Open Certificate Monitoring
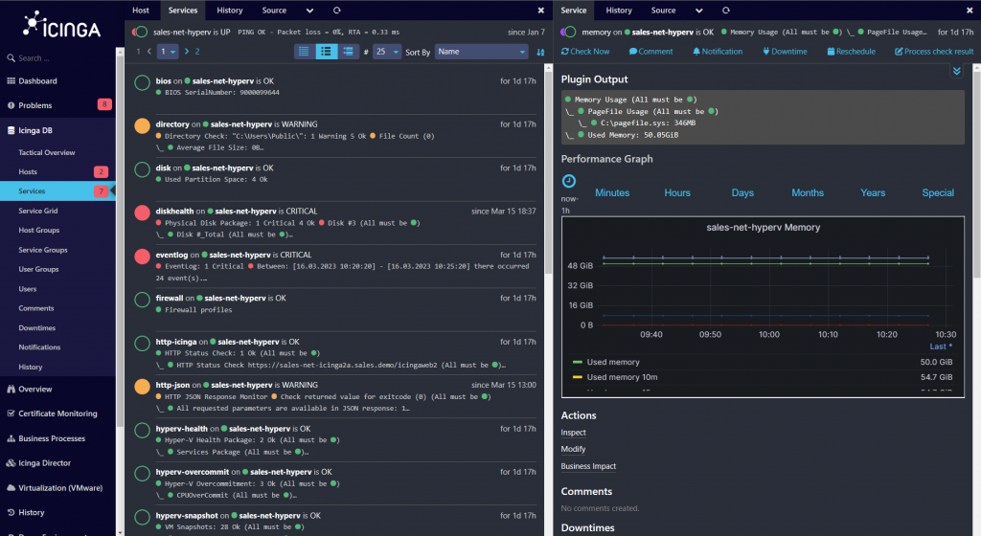This screenshot has width=981, height=536. pos(52,413)
